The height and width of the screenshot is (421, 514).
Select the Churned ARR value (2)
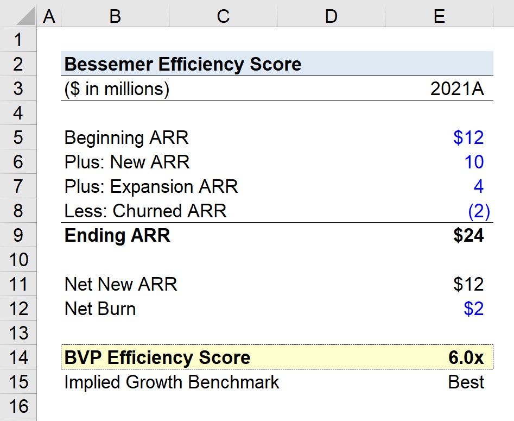pyautogui.click(x=479, y=211)
